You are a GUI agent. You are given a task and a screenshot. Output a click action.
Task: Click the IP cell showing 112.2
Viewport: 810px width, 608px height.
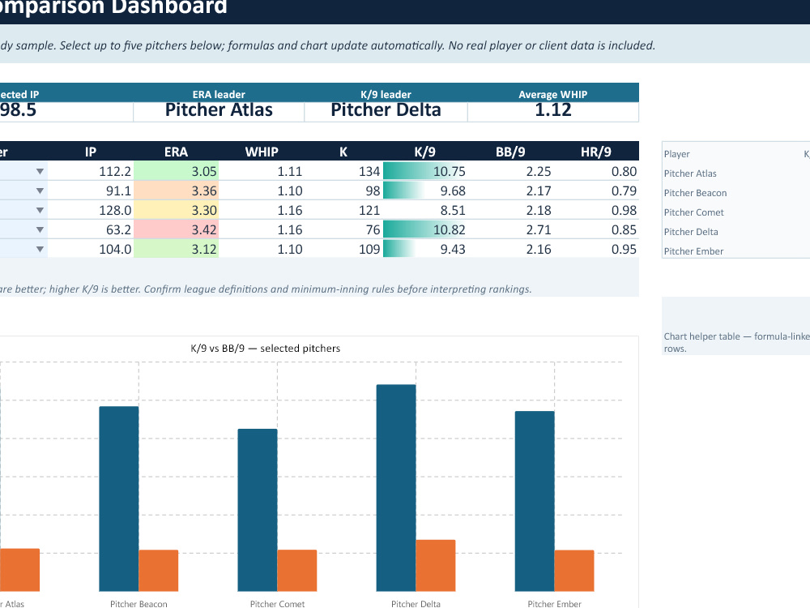[x=91, y=171]
